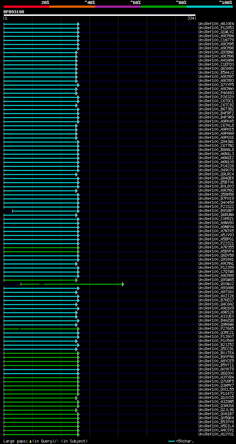Select hit label UniRef100_C1N779

pos(216,40)
